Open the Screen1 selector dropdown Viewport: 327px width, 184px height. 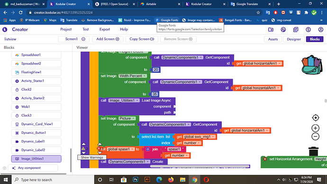74,39
